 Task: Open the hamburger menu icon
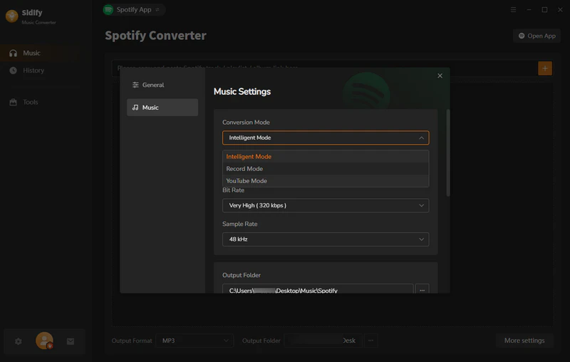[x=513, y=10]
